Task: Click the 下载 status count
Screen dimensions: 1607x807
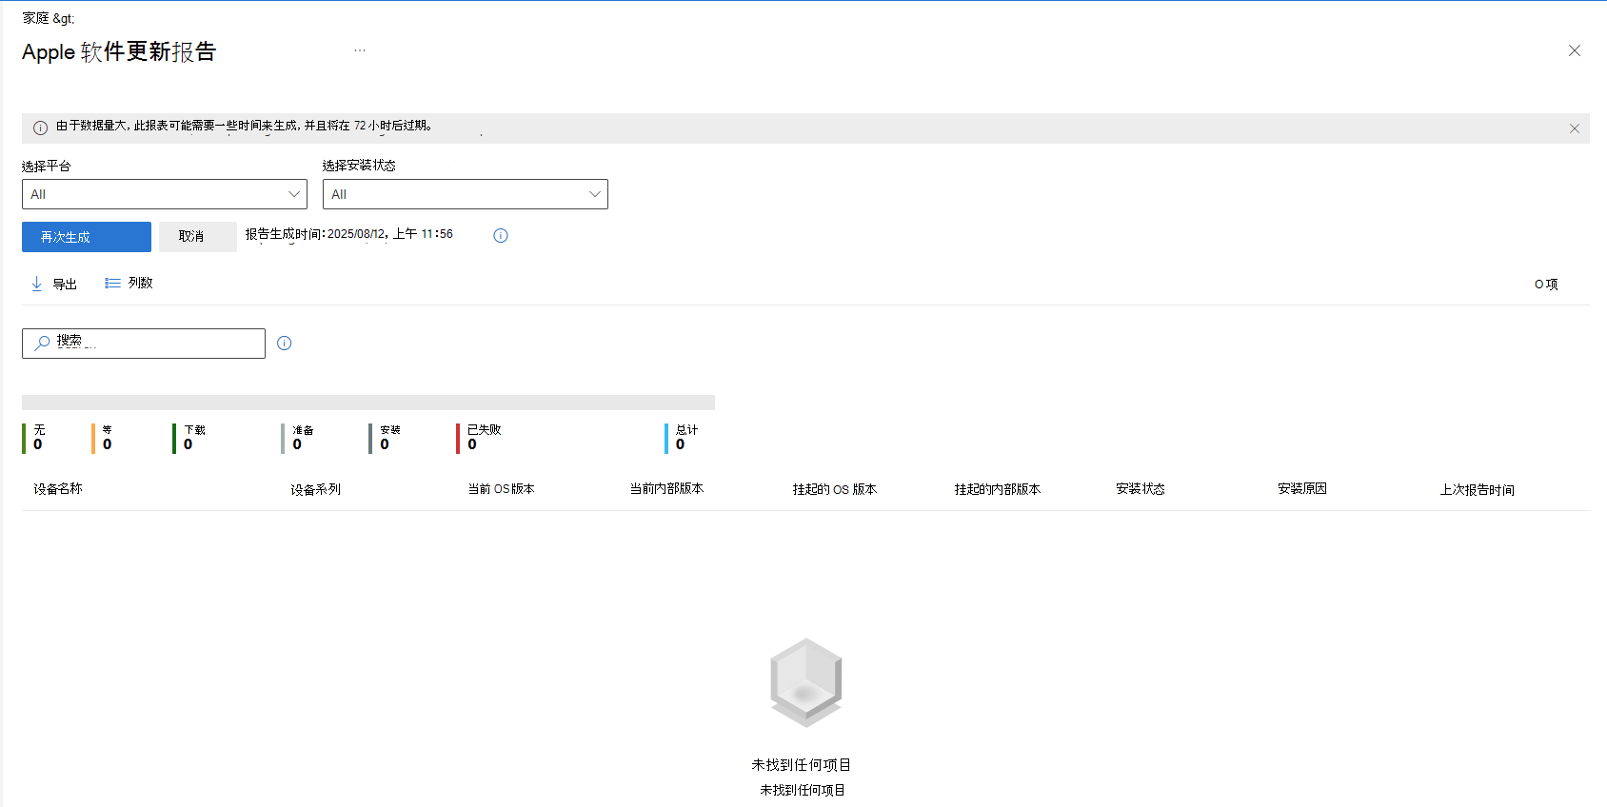Action: click(x=190, y=438)
